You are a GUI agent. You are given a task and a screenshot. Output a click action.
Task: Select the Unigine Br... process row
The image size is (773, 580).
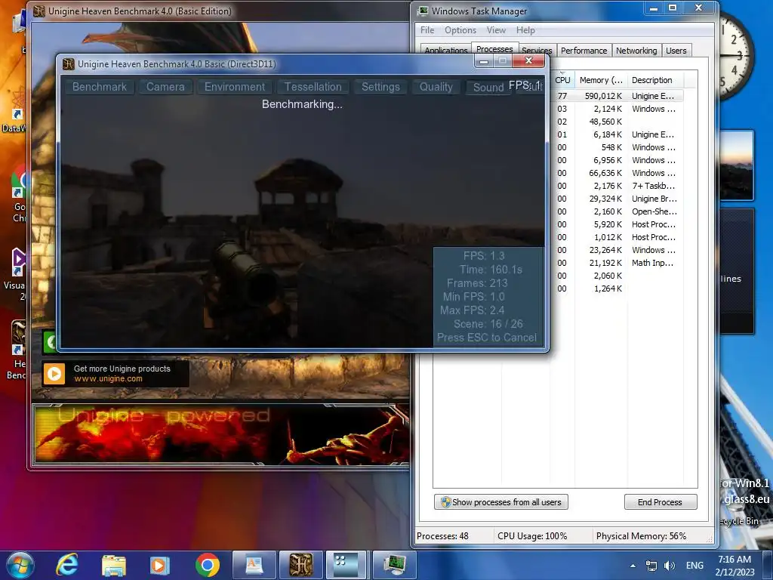[616, 199]
